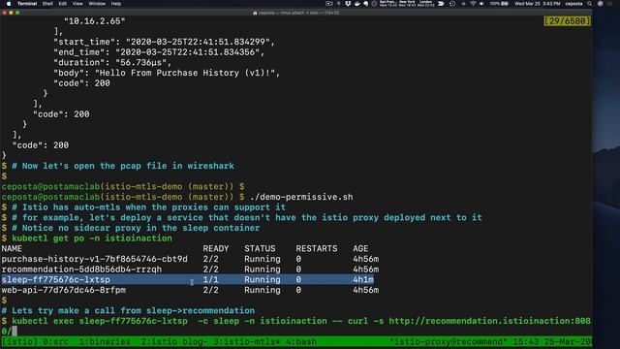
Task: Click the London world clock item
Action: pyautogui.click(x=425, y=4)
